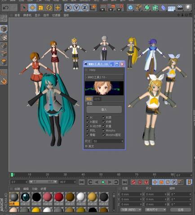195x215 pixels.
Task: Toggle the Y axis lock
Action: [x=76, y=8]
